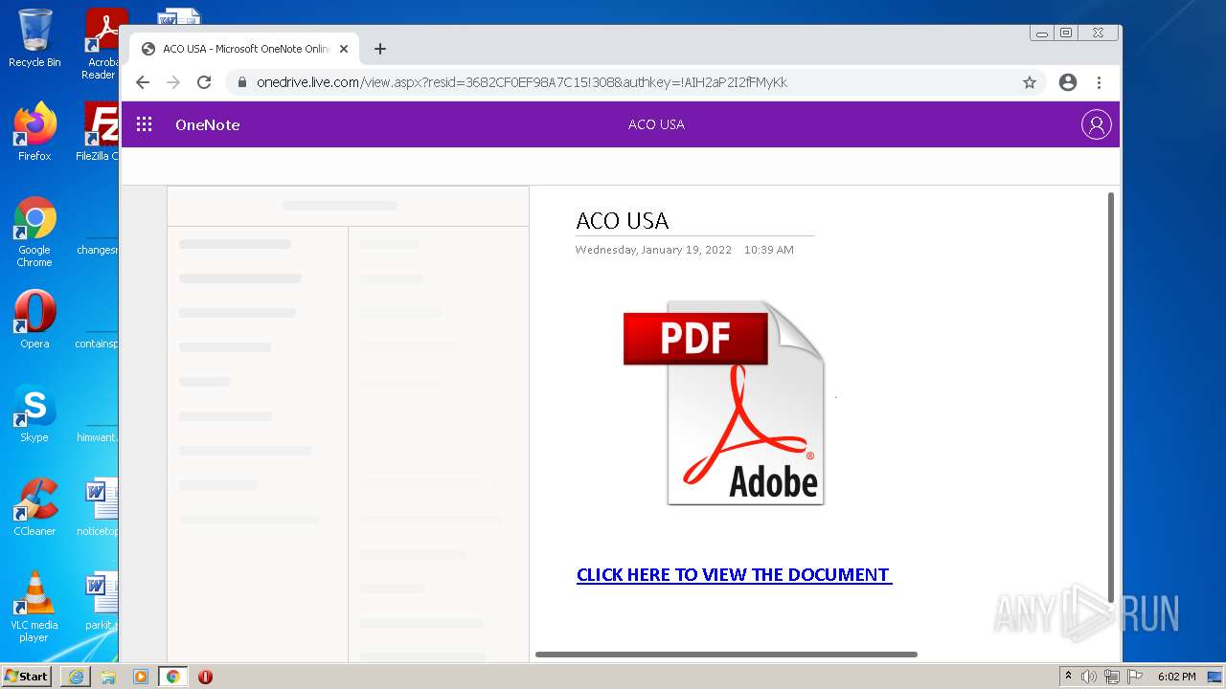This screenshot has height=689, width=1226.
Task: Open the OneNote app launcher grid
Action: click(x=145, y=124)
